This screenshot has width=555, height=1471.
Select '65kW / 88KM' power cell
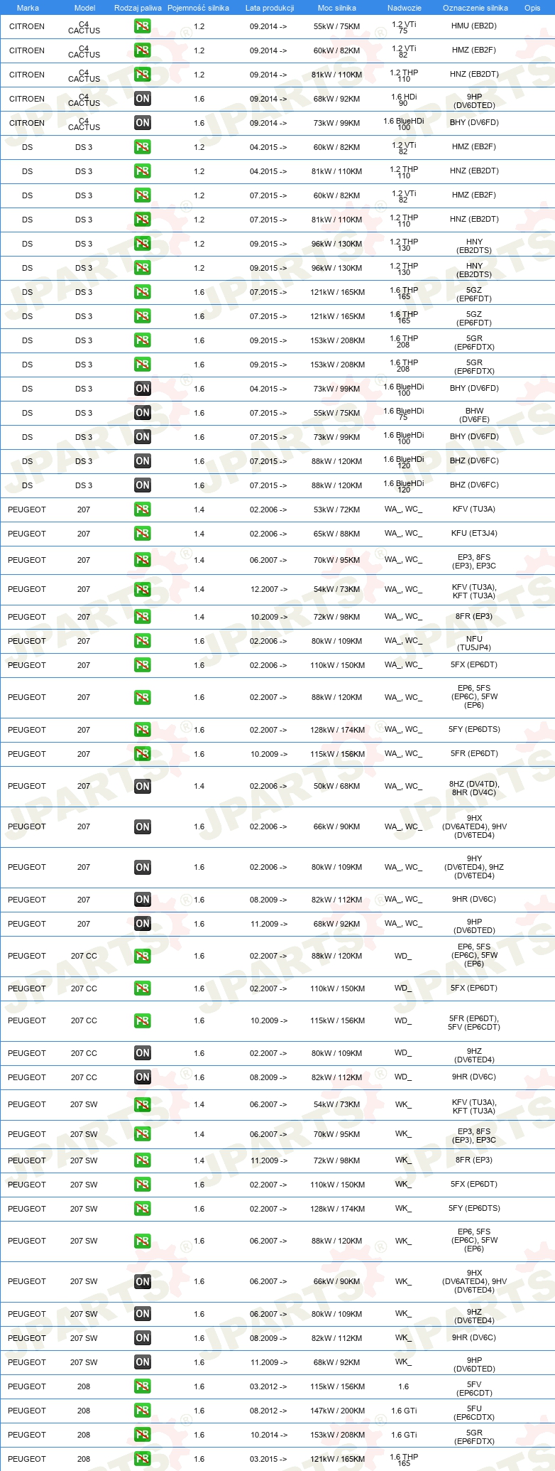[x=337, y=534]
